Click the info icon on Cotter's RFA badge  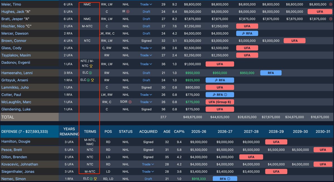tap(226, 95)
